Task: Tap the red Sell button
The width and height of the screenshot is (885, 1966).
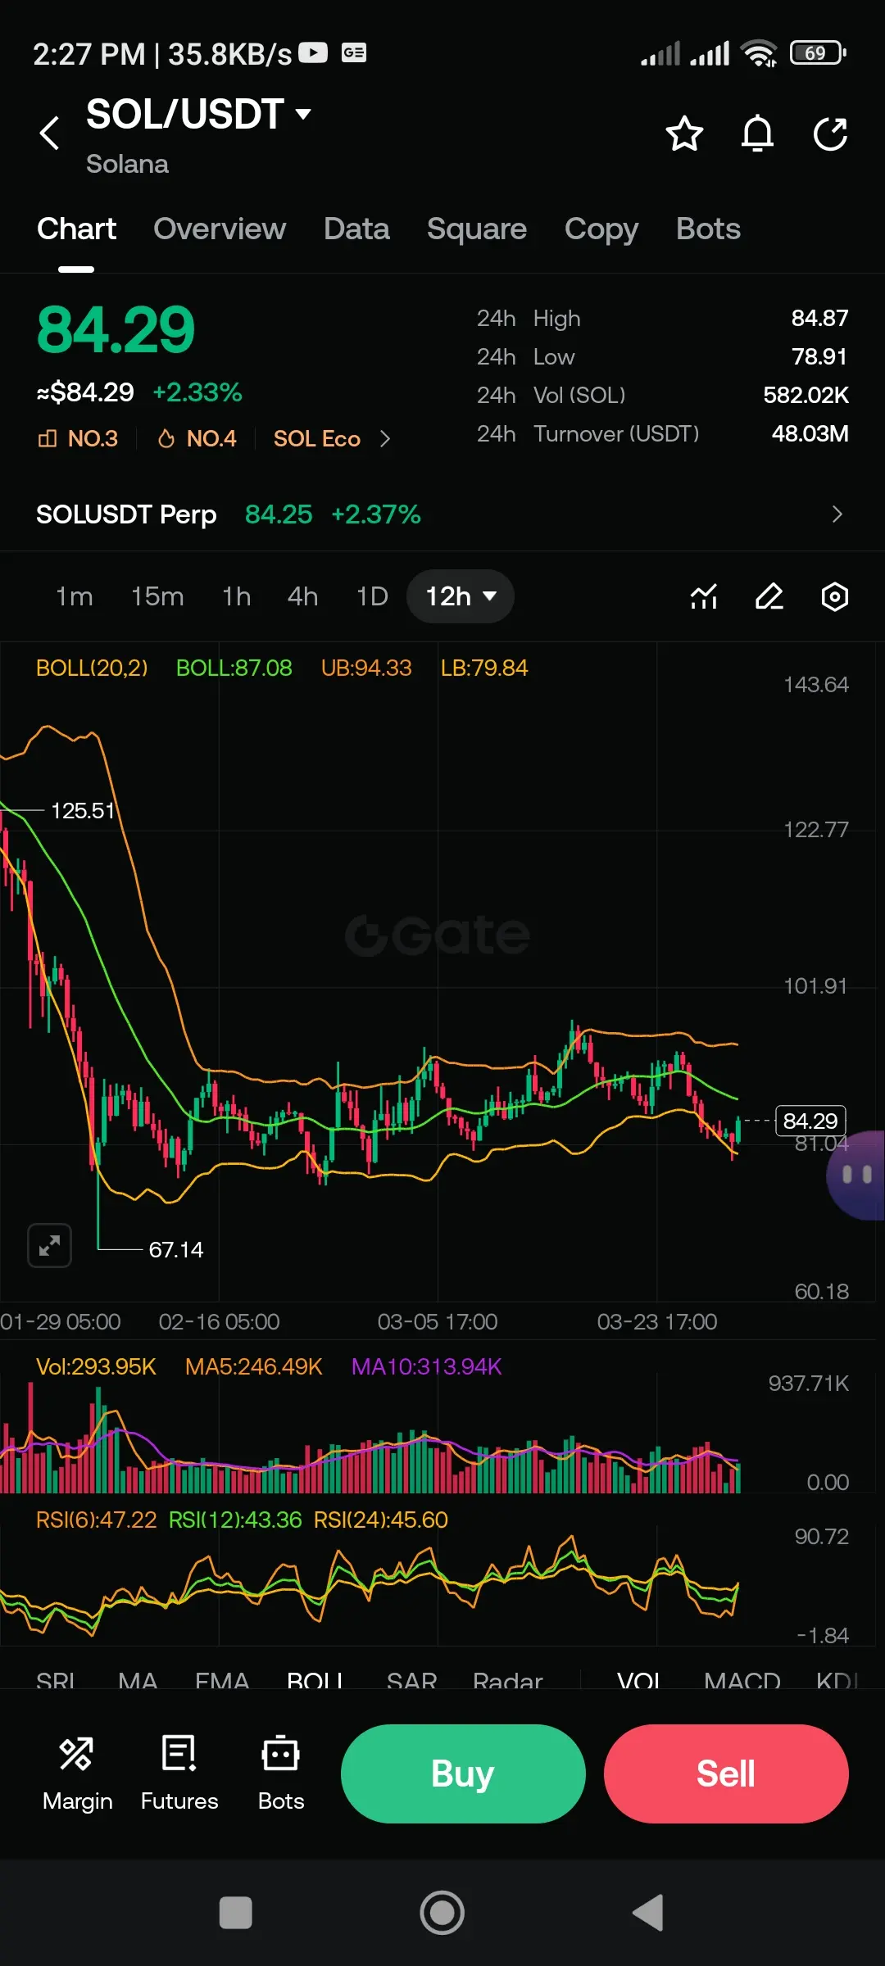Action: pyautogui.click(x=726, y=1773)
